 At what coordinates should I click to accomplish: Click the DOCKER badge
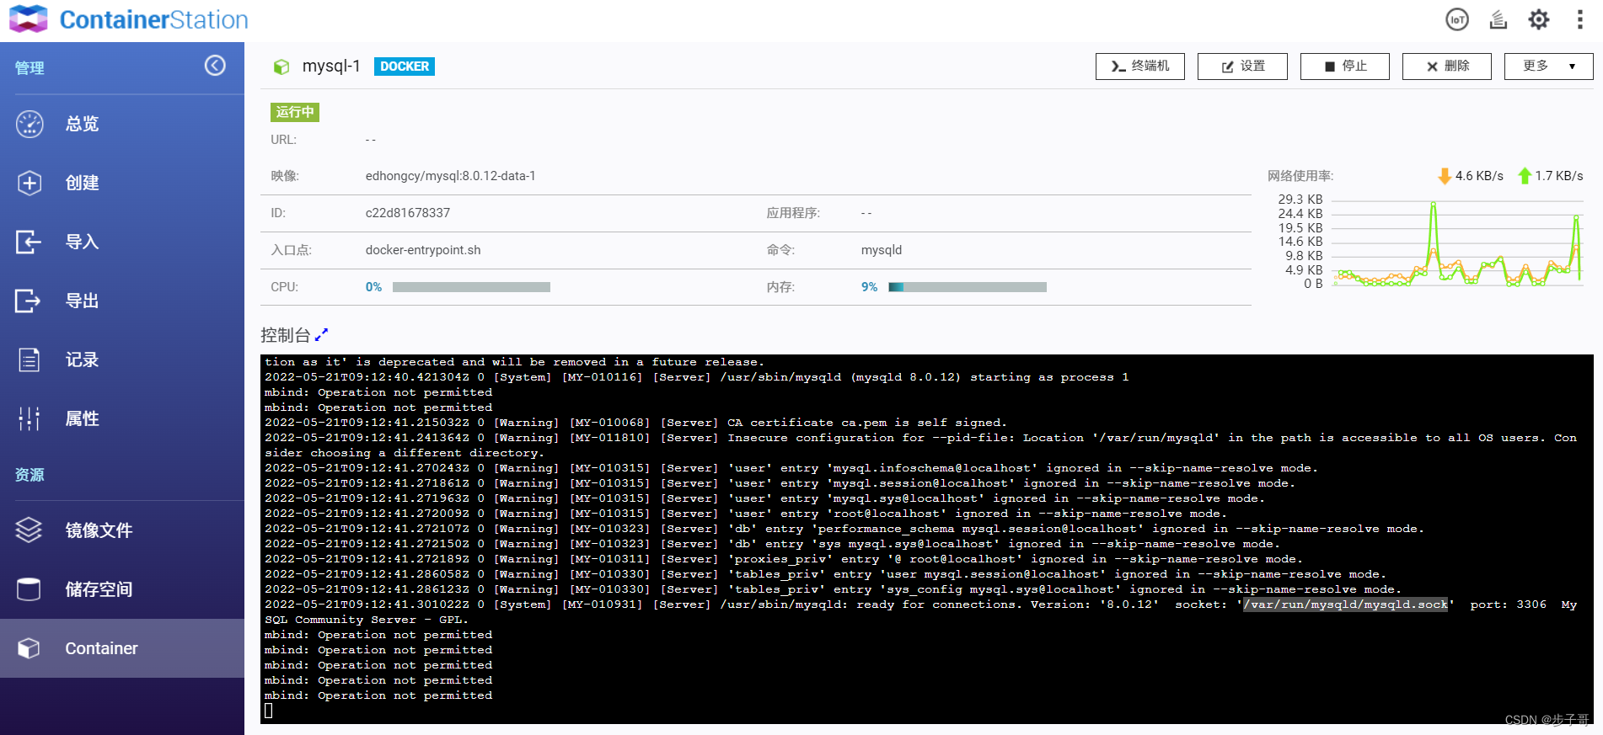pyautogui.click(x=405, y=67)
